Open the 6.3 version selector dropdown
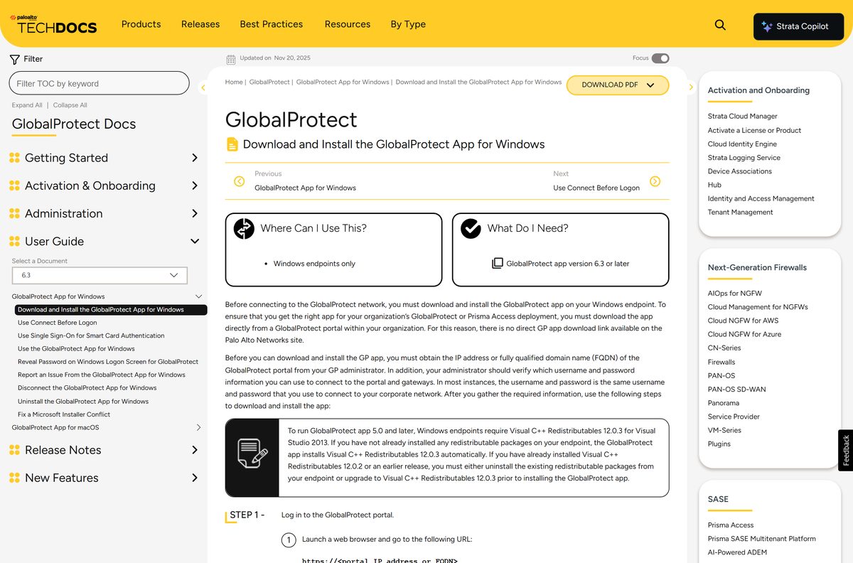853x563 pixels. pyautogui.click(x=100, y=275)
